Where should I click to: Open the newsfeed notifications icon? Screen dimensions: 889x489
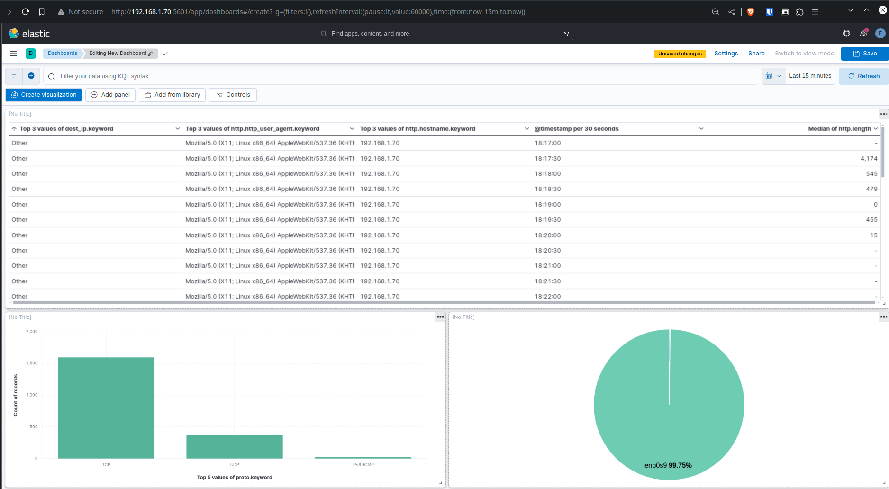pos(863,33)
